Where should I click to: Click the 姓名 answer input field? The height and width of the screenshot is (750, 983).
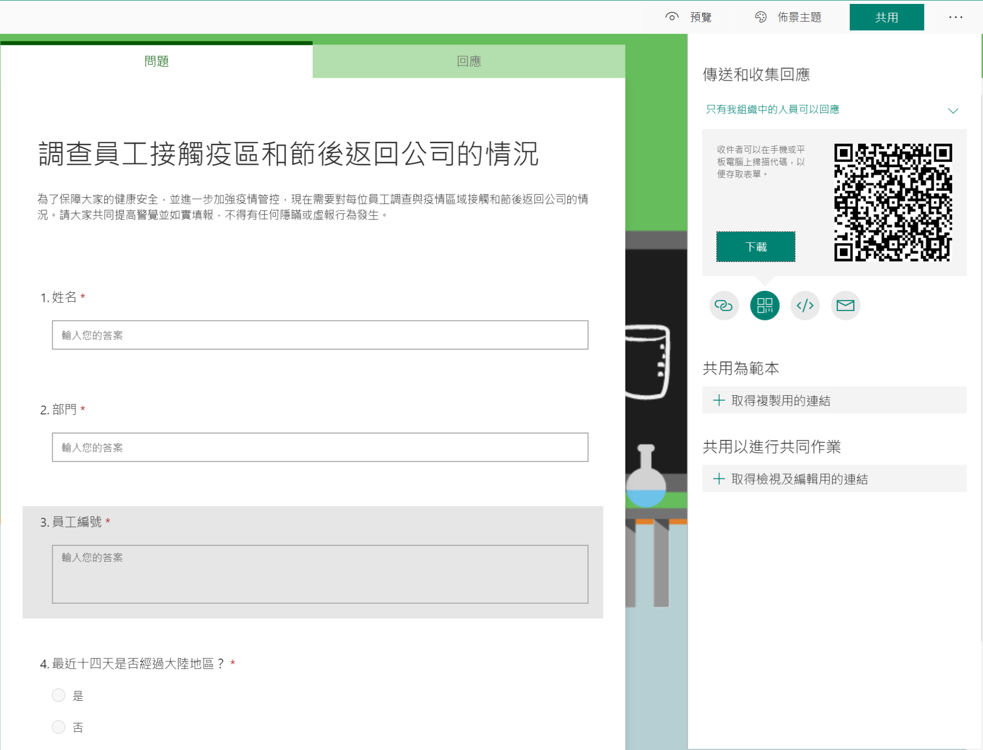[320, 335]
